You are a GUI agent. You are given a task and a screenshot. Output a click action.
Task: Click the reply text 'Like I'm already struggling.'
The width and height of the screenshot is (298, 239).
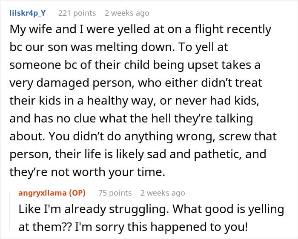coord(94,209)
